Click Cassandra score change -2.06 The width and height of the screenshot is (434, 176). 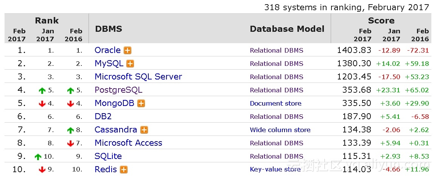[x=391, y=130]
